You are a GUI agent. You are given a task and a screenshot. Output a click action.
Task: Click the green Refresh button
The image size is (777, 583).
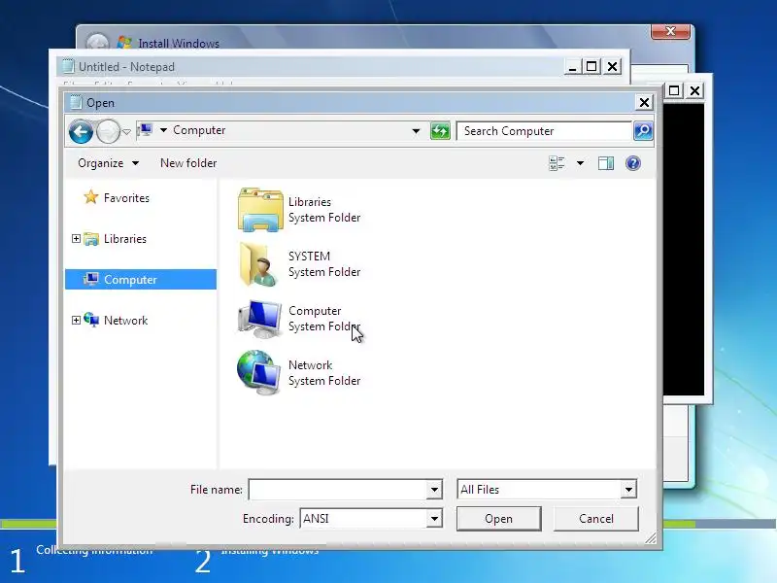click(x=440, y=131)
